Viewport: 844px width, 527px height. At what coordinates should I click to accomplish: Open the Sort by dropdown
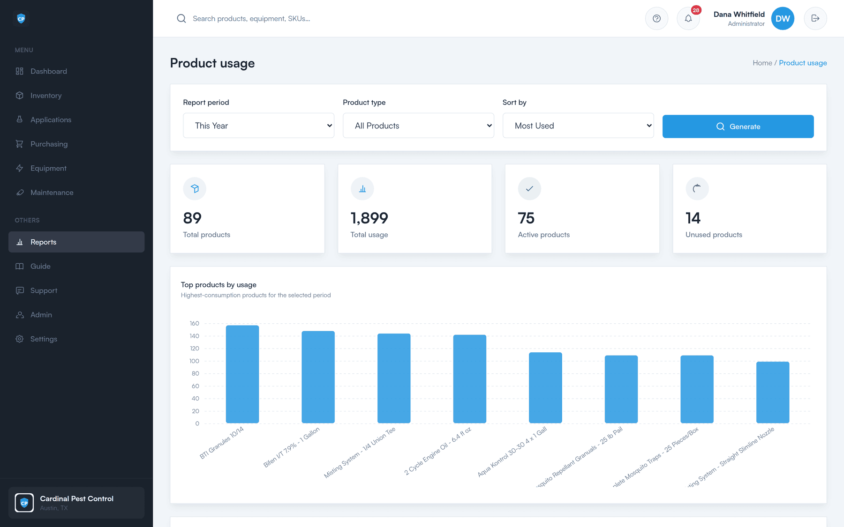[x=578, y=126]
